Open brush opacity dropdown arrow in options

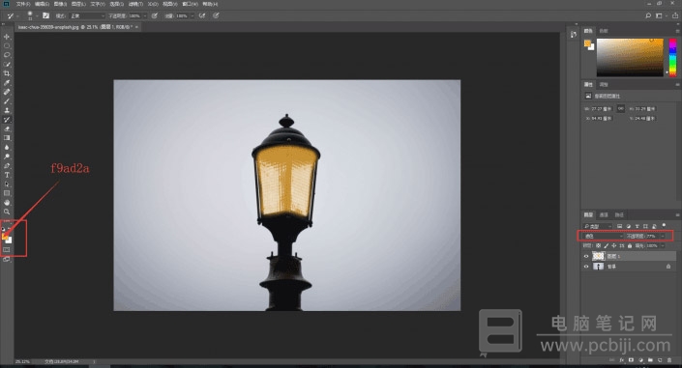145,15
